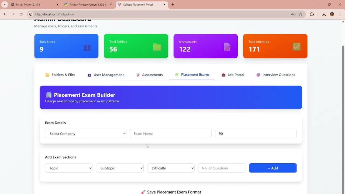Image resolution: width=345 pixels, height=194 pixels.
Task: Click the briefcase icon beside Job Portal
Action: 223,75
